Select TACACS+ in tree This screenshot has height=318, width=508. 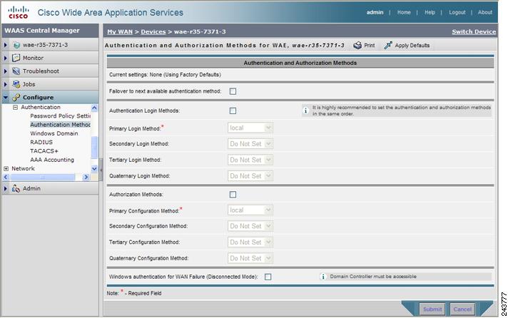(44, 151)
